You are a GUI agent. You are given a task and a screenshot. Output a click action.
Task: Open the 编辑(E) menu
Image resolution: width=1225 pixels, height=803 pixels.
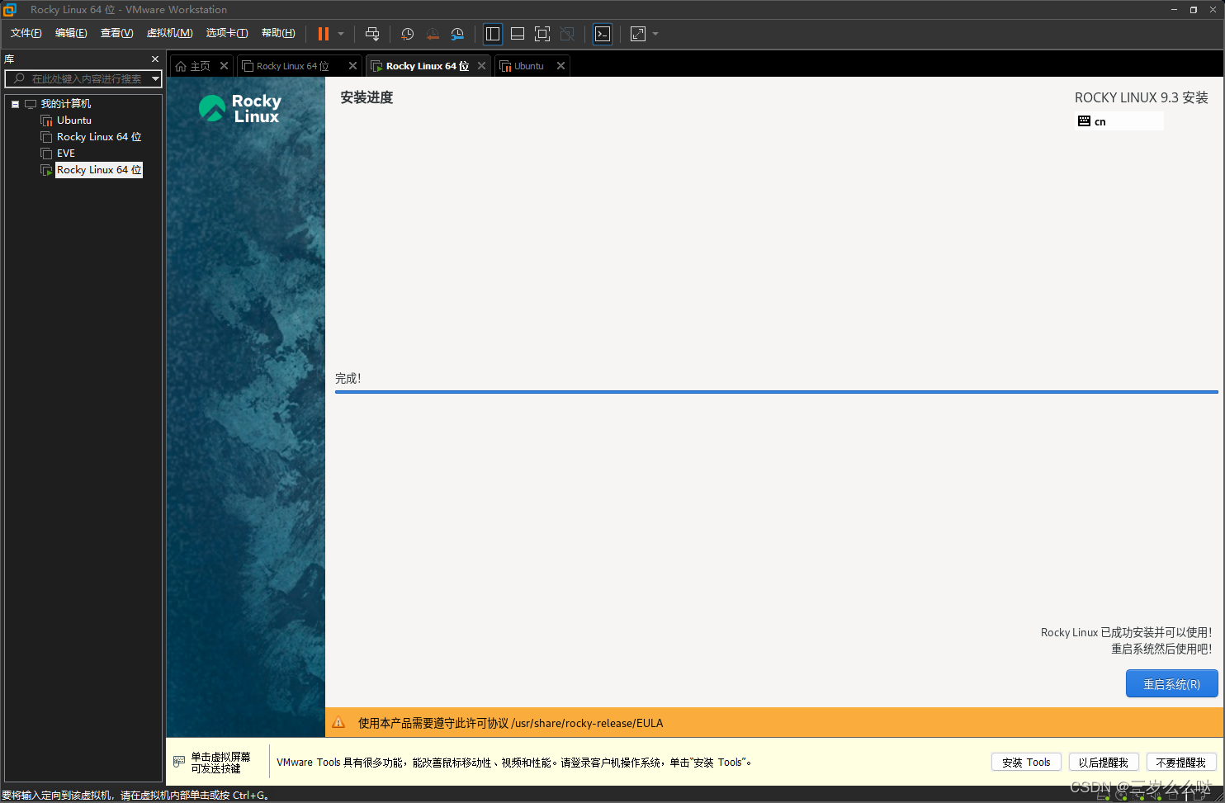[71, 33]
